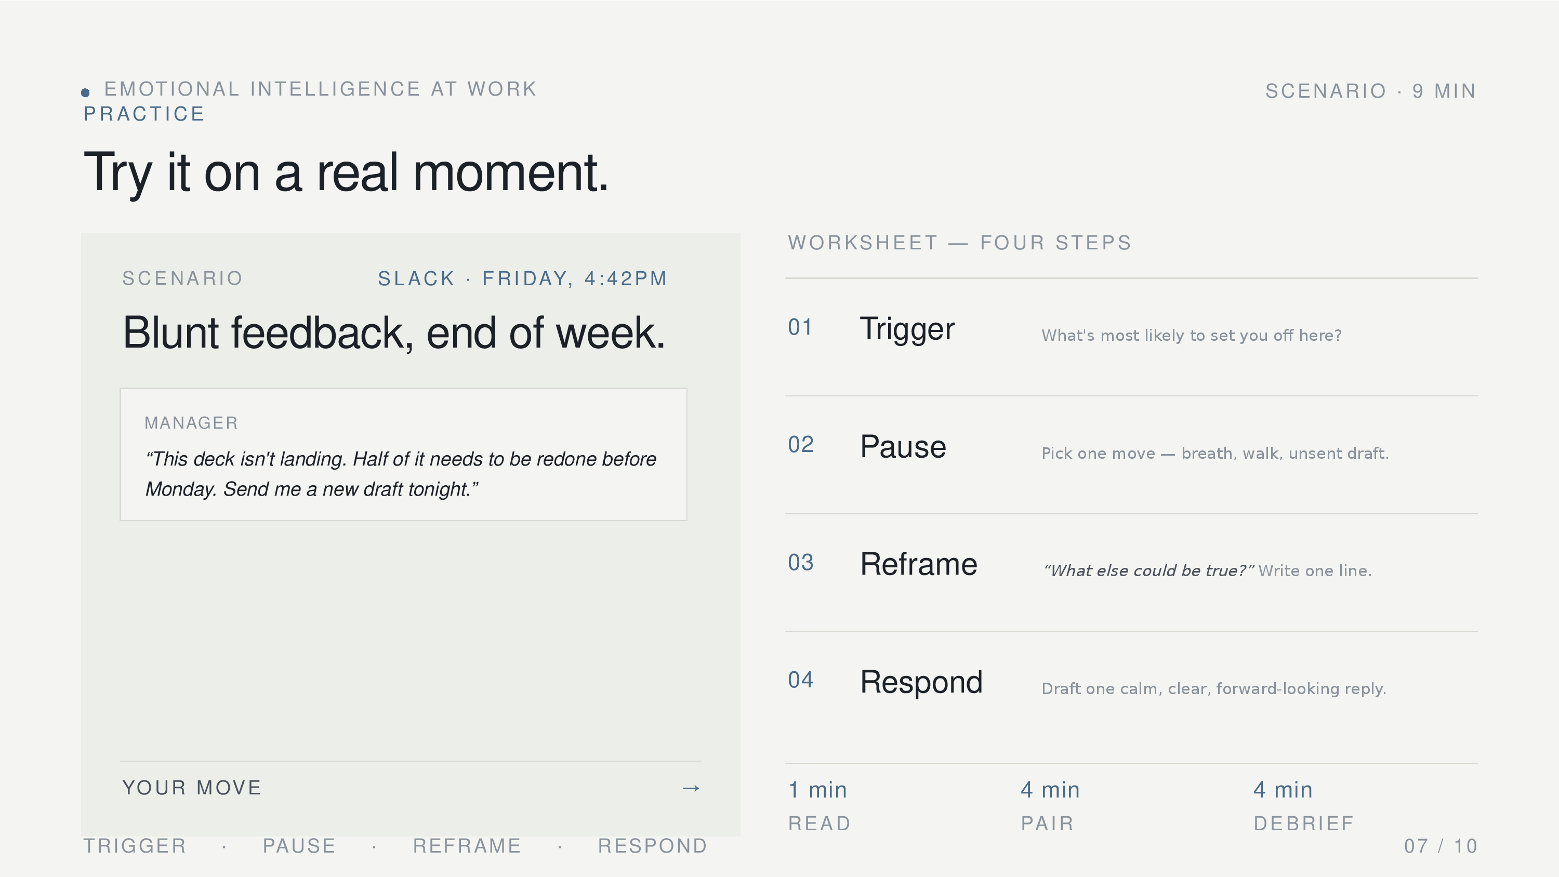This screenshot has width=1559, height=877.
Task: Select the 4 min DEBRIEF timer segment
Action: 1303,806
